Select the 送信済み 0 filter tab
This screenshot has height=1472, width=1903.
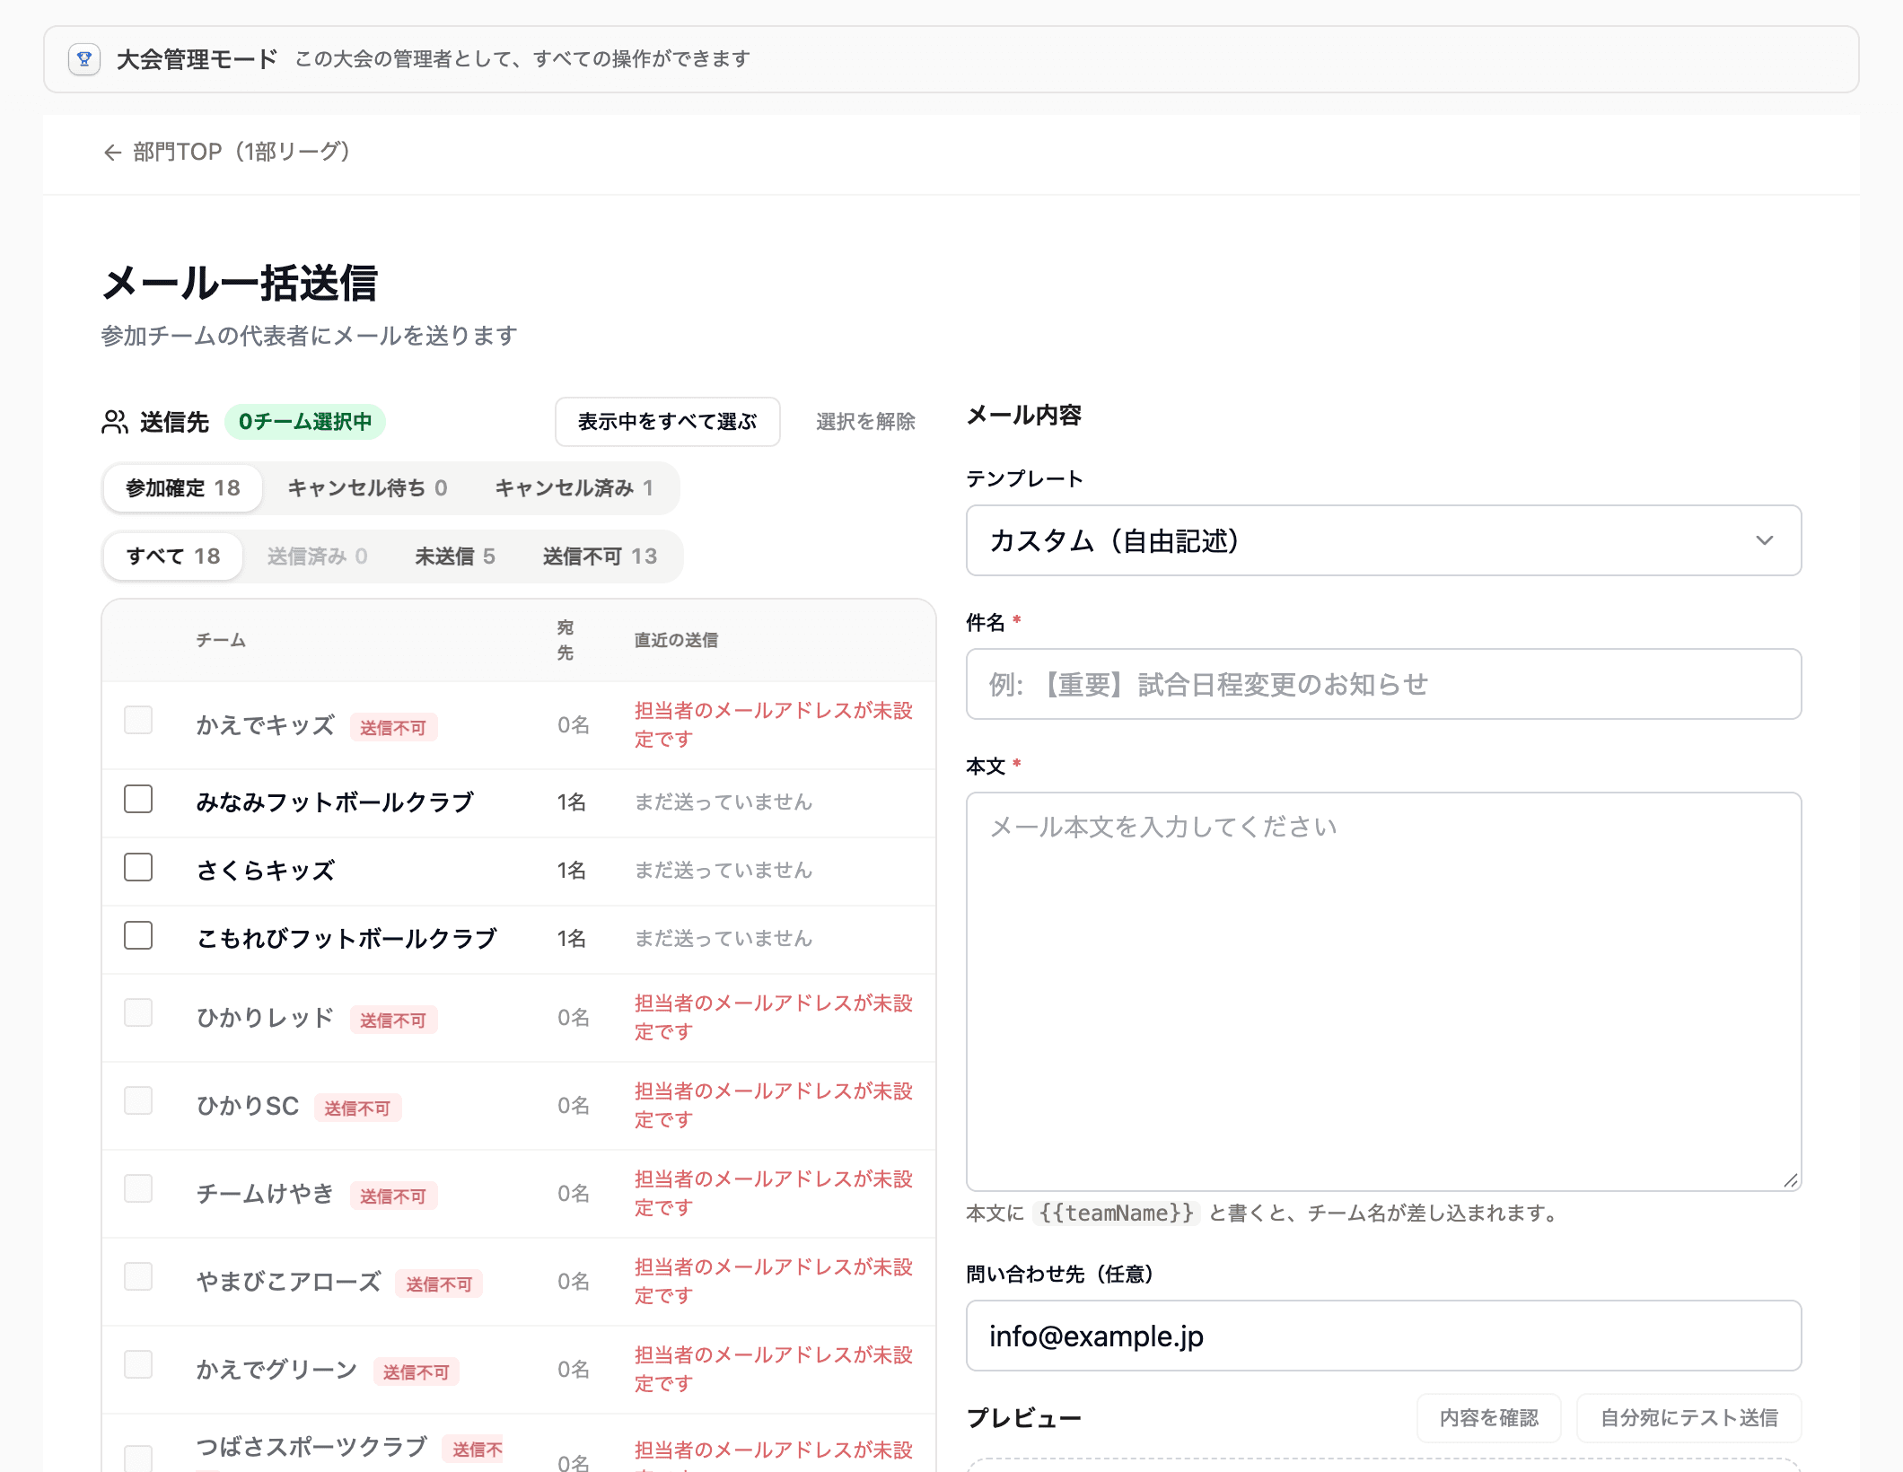click(x=318, y=556)
